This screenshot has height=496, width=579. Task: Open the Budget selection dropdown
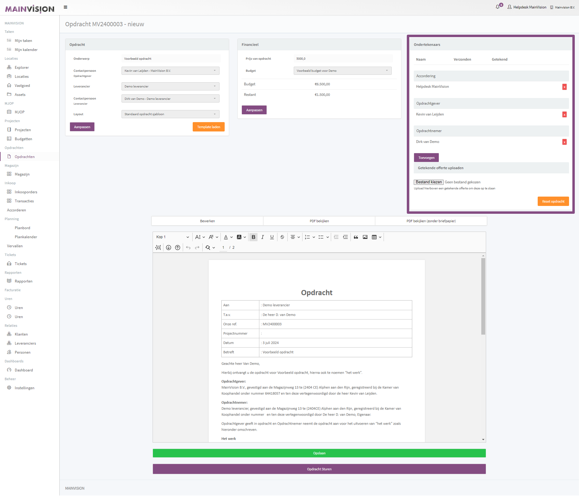(343, 71)
